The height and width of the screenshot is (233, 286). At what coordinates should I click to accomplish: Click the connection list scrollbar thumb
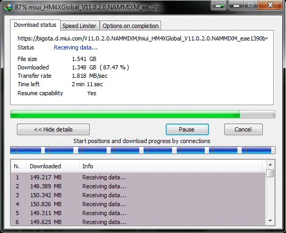270,173
